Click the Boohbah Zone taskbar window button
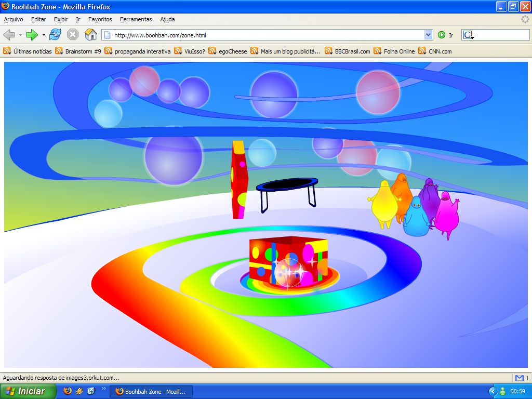Screen dimensions: 532x399 151,392
